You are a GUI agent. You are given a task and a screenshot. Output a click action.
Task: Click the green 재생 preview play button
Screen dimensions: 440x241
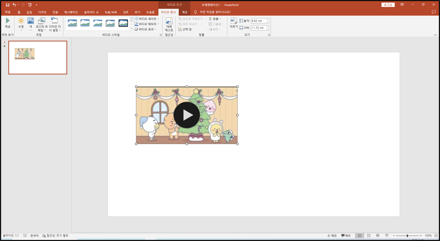click(8, 23)
